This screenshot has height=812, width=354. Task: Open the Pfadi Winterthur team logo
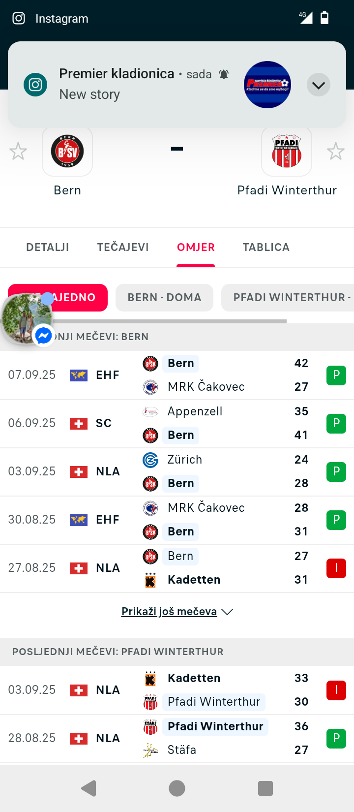[x=287, y=152]
